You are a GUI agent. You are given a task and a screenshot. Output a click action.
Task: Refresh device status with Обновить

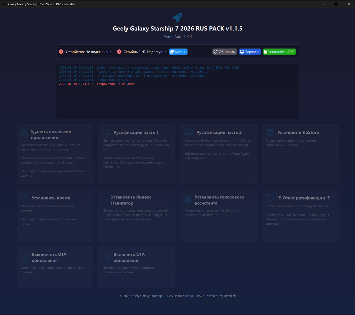coord(225,52)
